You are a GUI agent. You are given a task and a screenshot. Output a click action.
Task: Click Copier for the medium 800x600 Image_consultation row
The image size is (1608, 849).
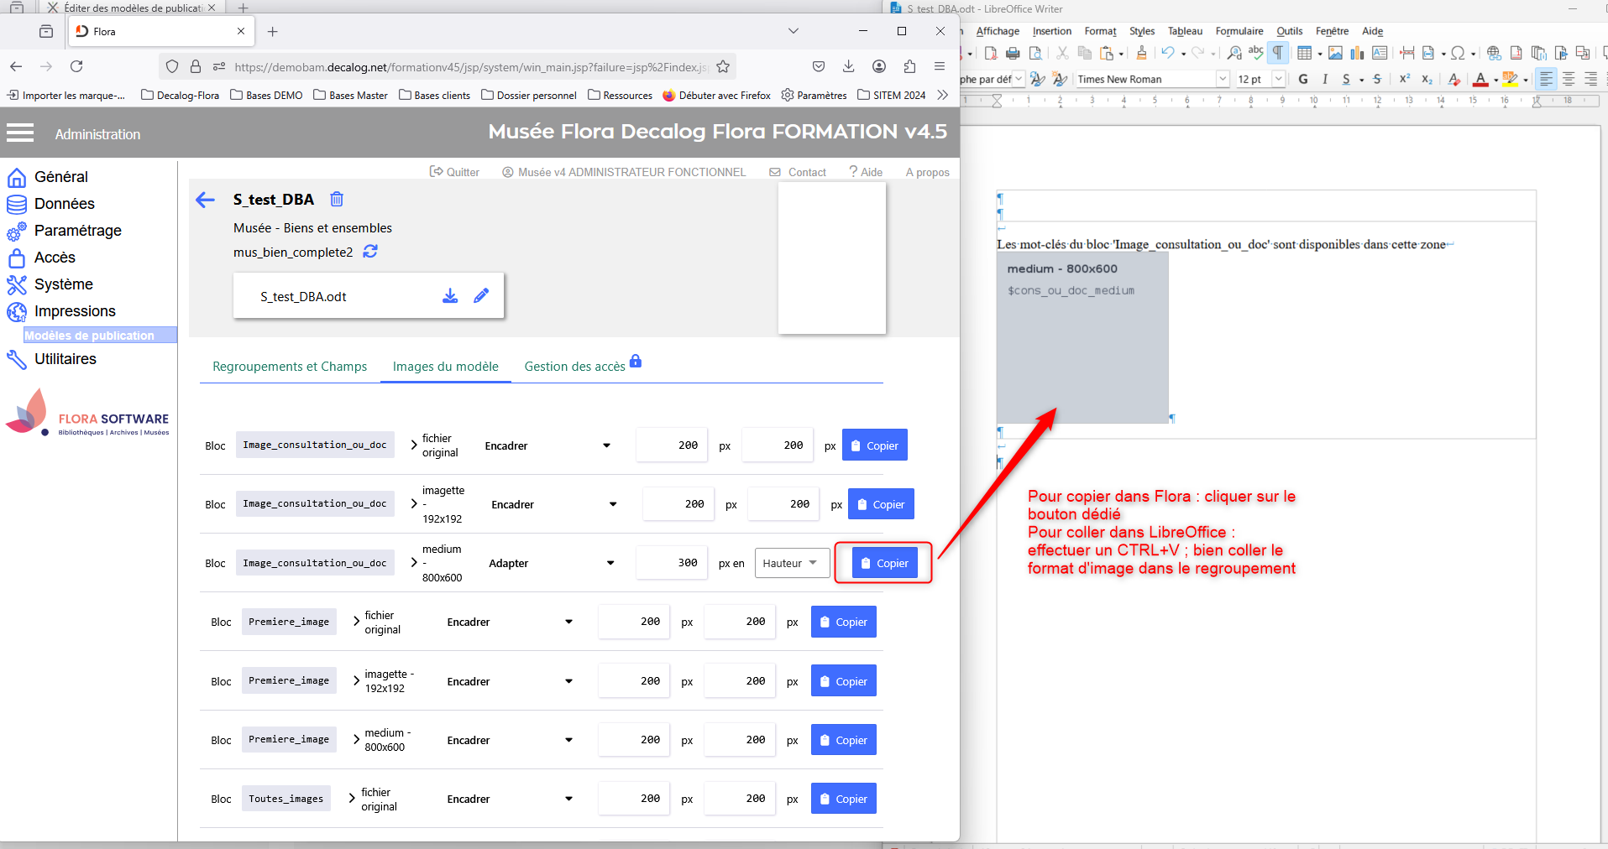click(884, 563)
